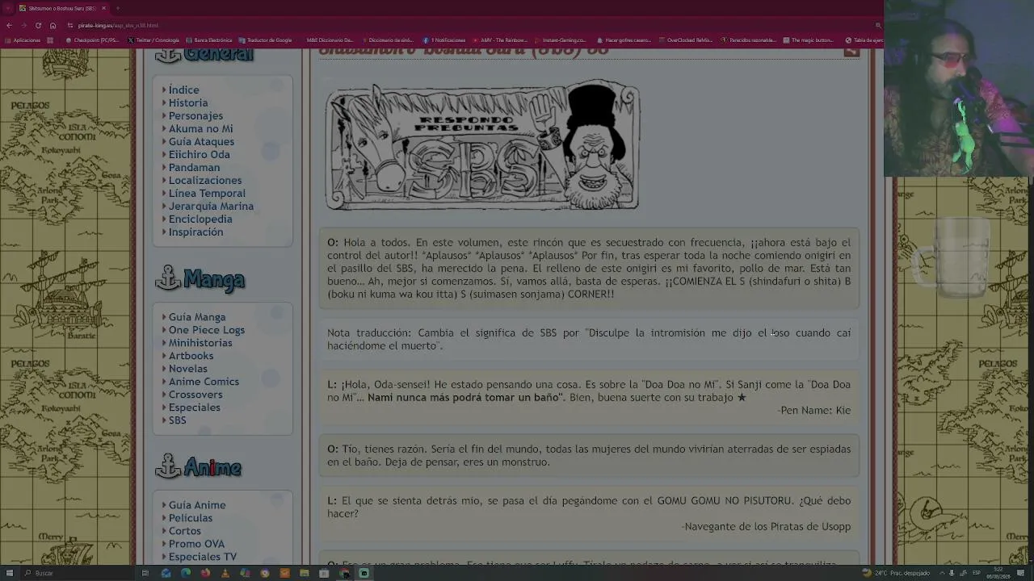Click the icon at the top right of the SBS article

(851, 51)
